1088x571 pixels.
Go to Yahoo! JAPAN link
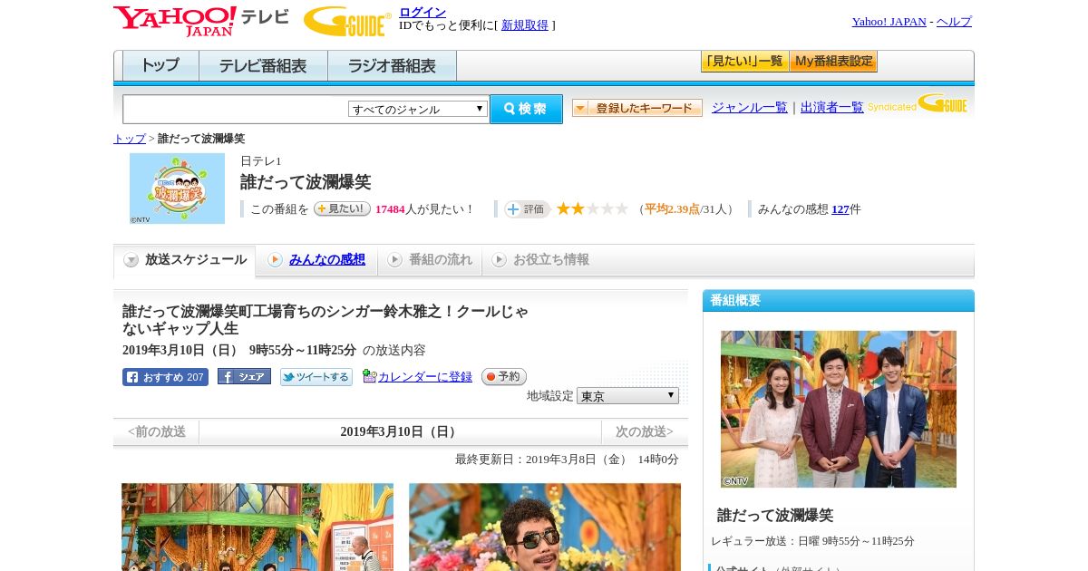coord(889,21)
